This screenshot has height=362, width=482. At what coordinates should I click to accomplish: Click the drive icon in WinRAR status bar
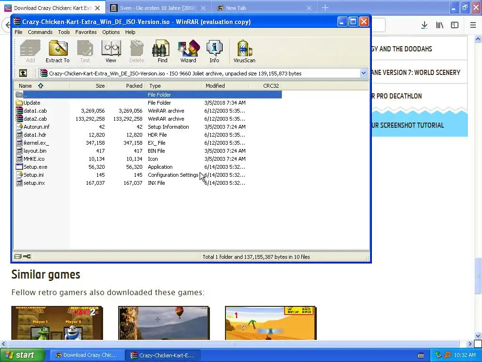click(17, 256)
